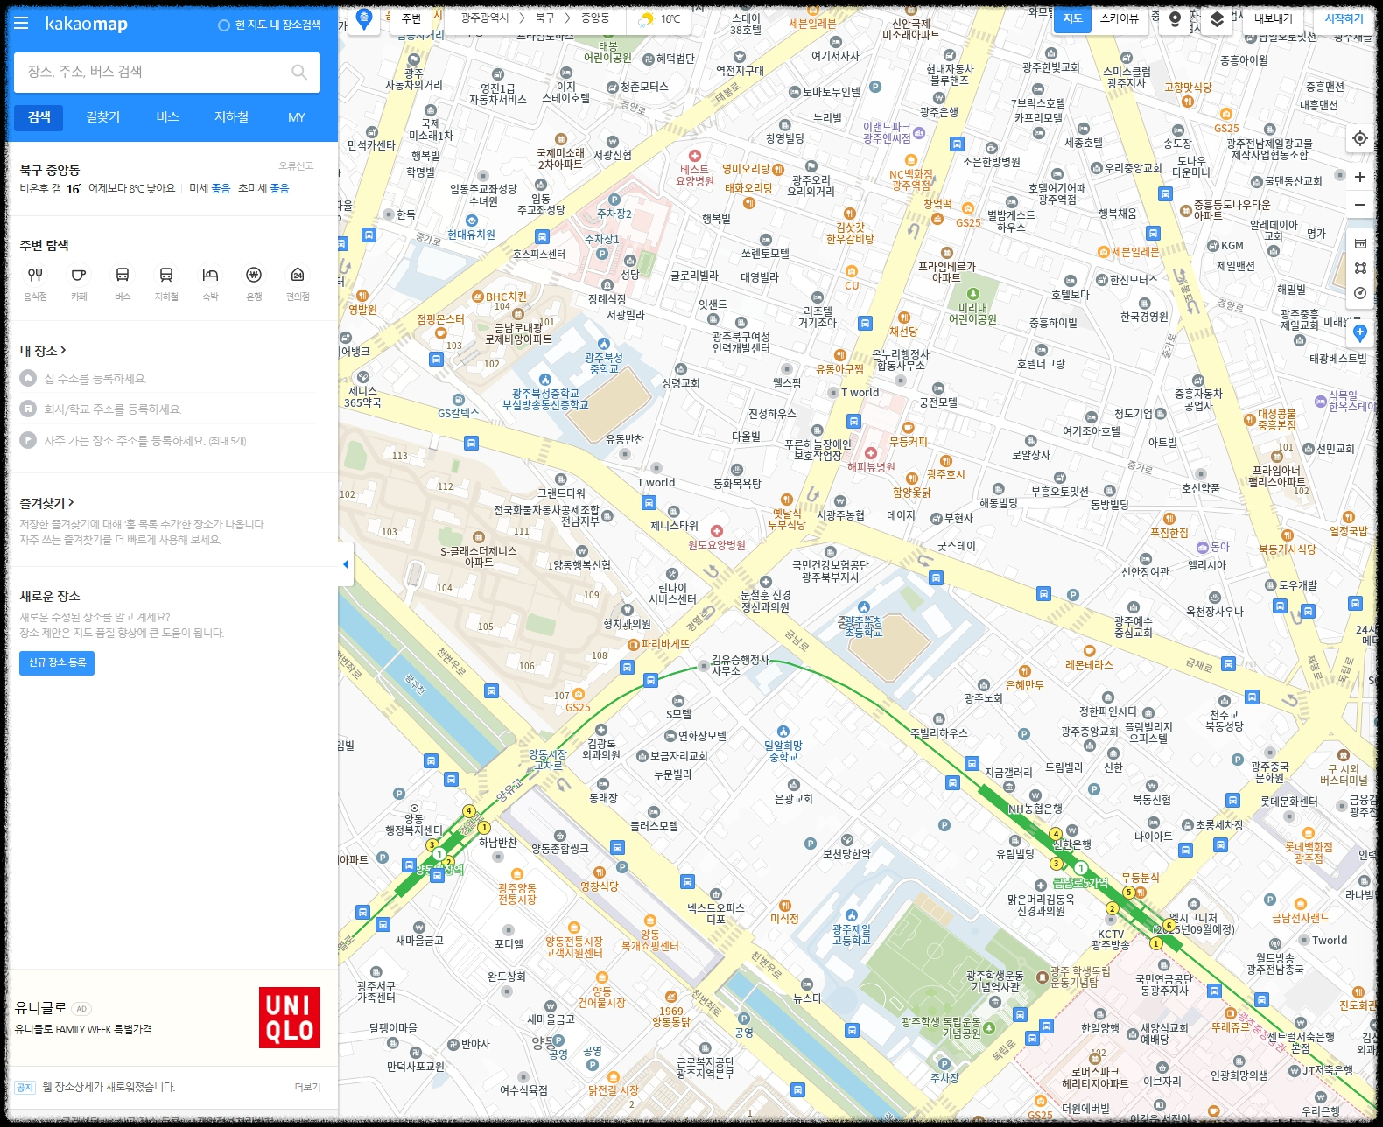This screenshot has height=1127, width=1383.
Task: Select the radius measuring tool
Action: [x=1359, y=293]
